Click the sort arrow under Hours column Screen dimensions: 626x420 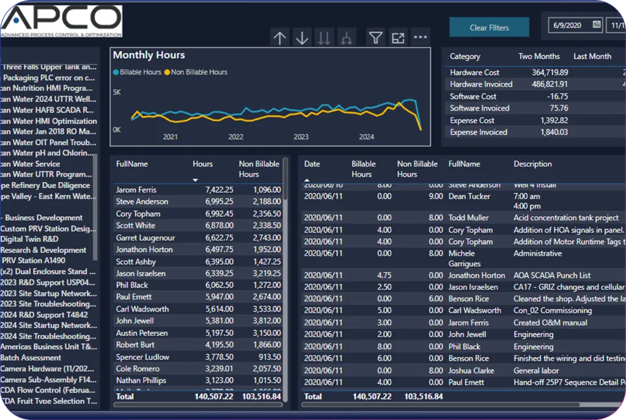coord(196,180)
